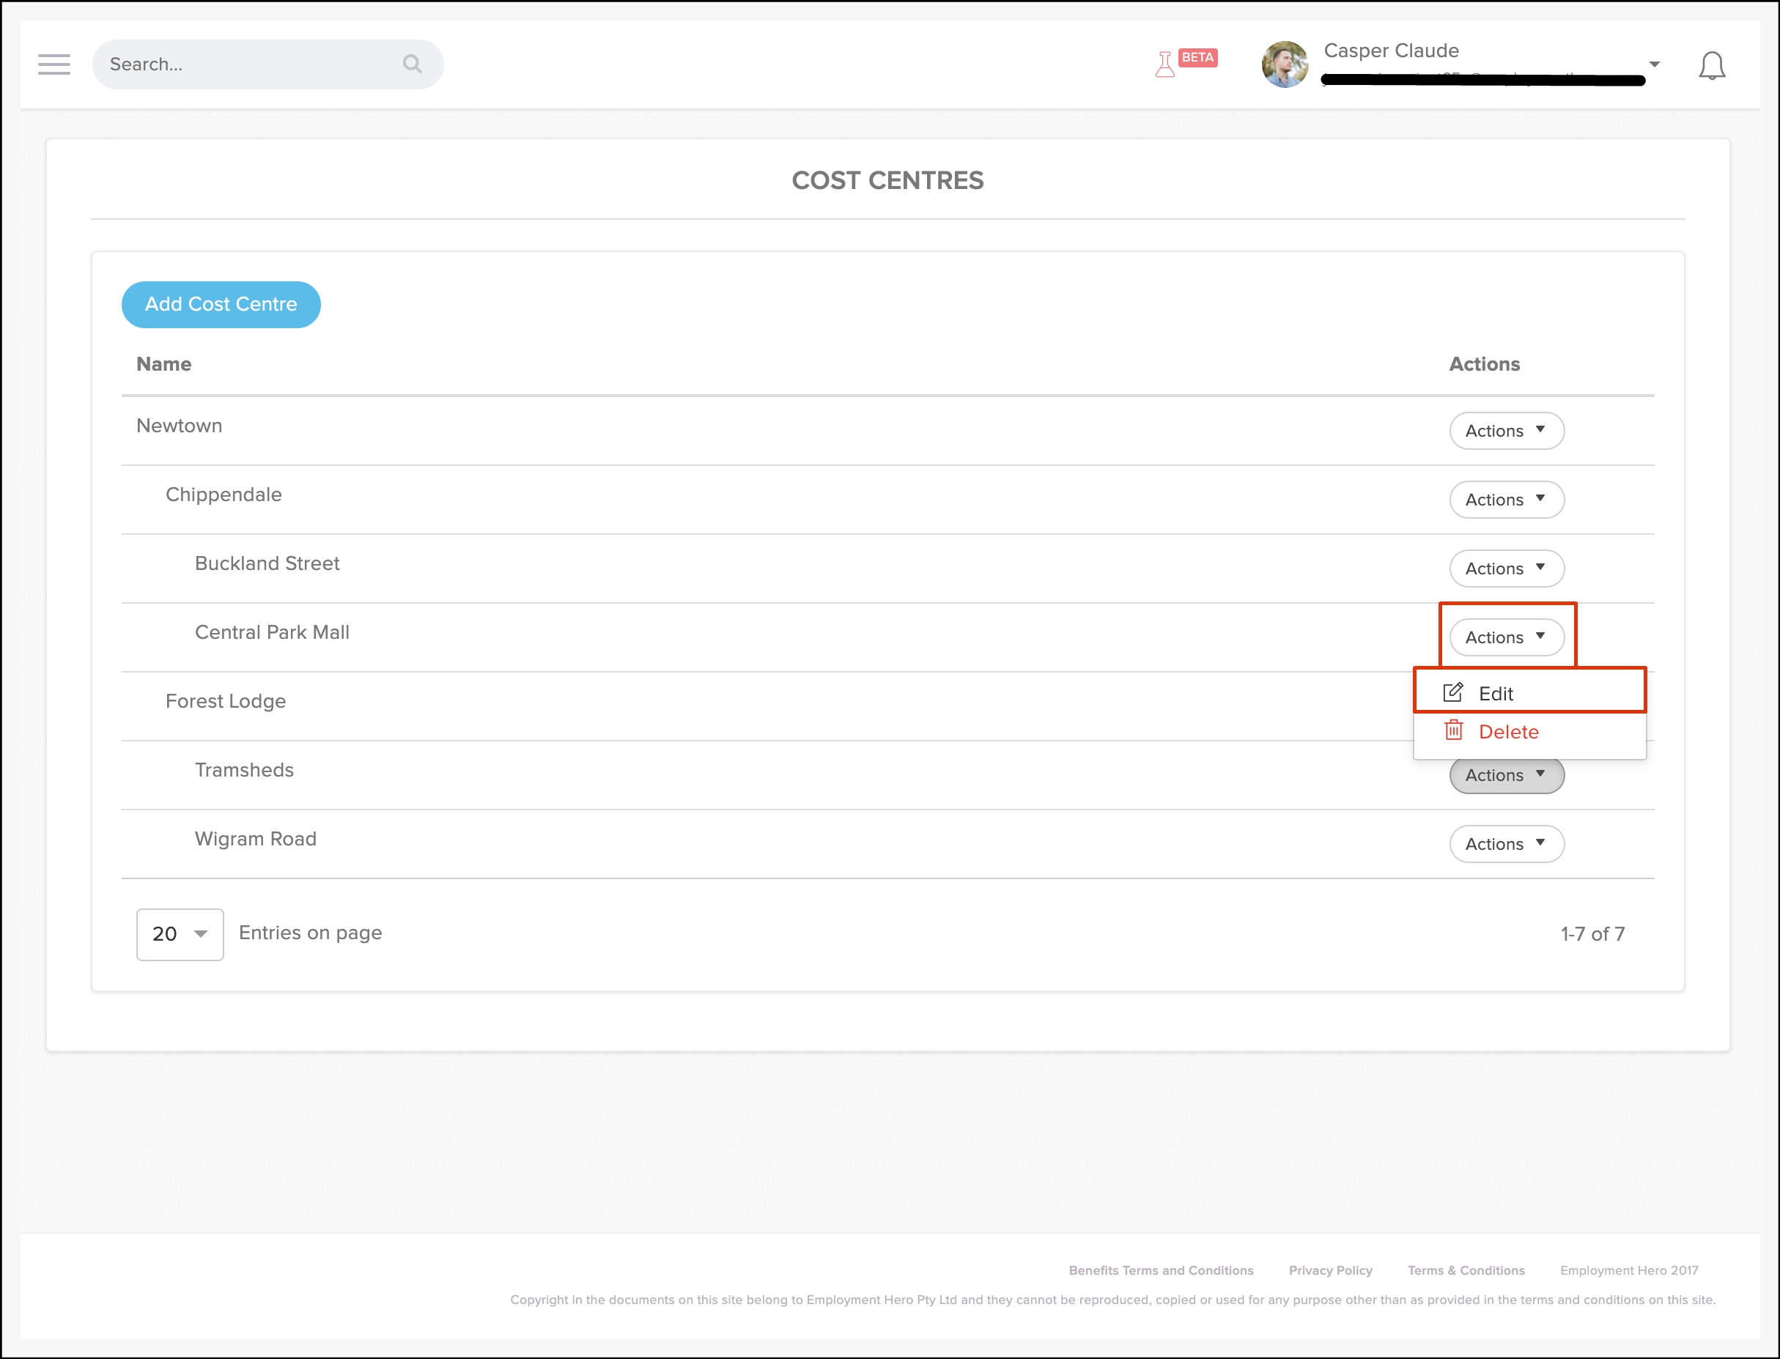Open the notifications bell
Screen dimensions: 1780x1359
coord(1711,65)
